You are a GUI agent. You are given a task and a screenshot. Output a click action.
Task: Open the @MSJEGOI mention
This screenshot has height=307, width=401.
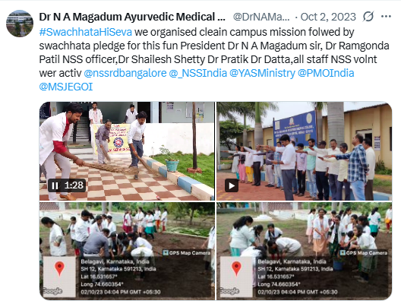tap(66, 87)
